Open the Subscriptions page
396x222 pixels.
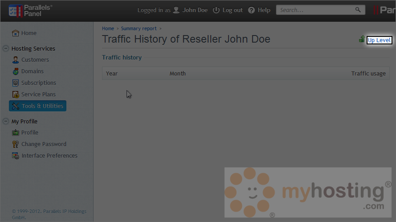39,83
